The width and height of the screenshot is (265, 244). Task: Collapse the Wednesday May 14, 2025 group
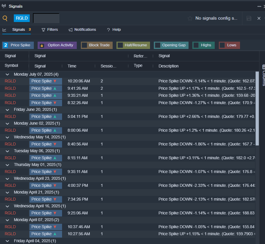[x=7, y=137]
